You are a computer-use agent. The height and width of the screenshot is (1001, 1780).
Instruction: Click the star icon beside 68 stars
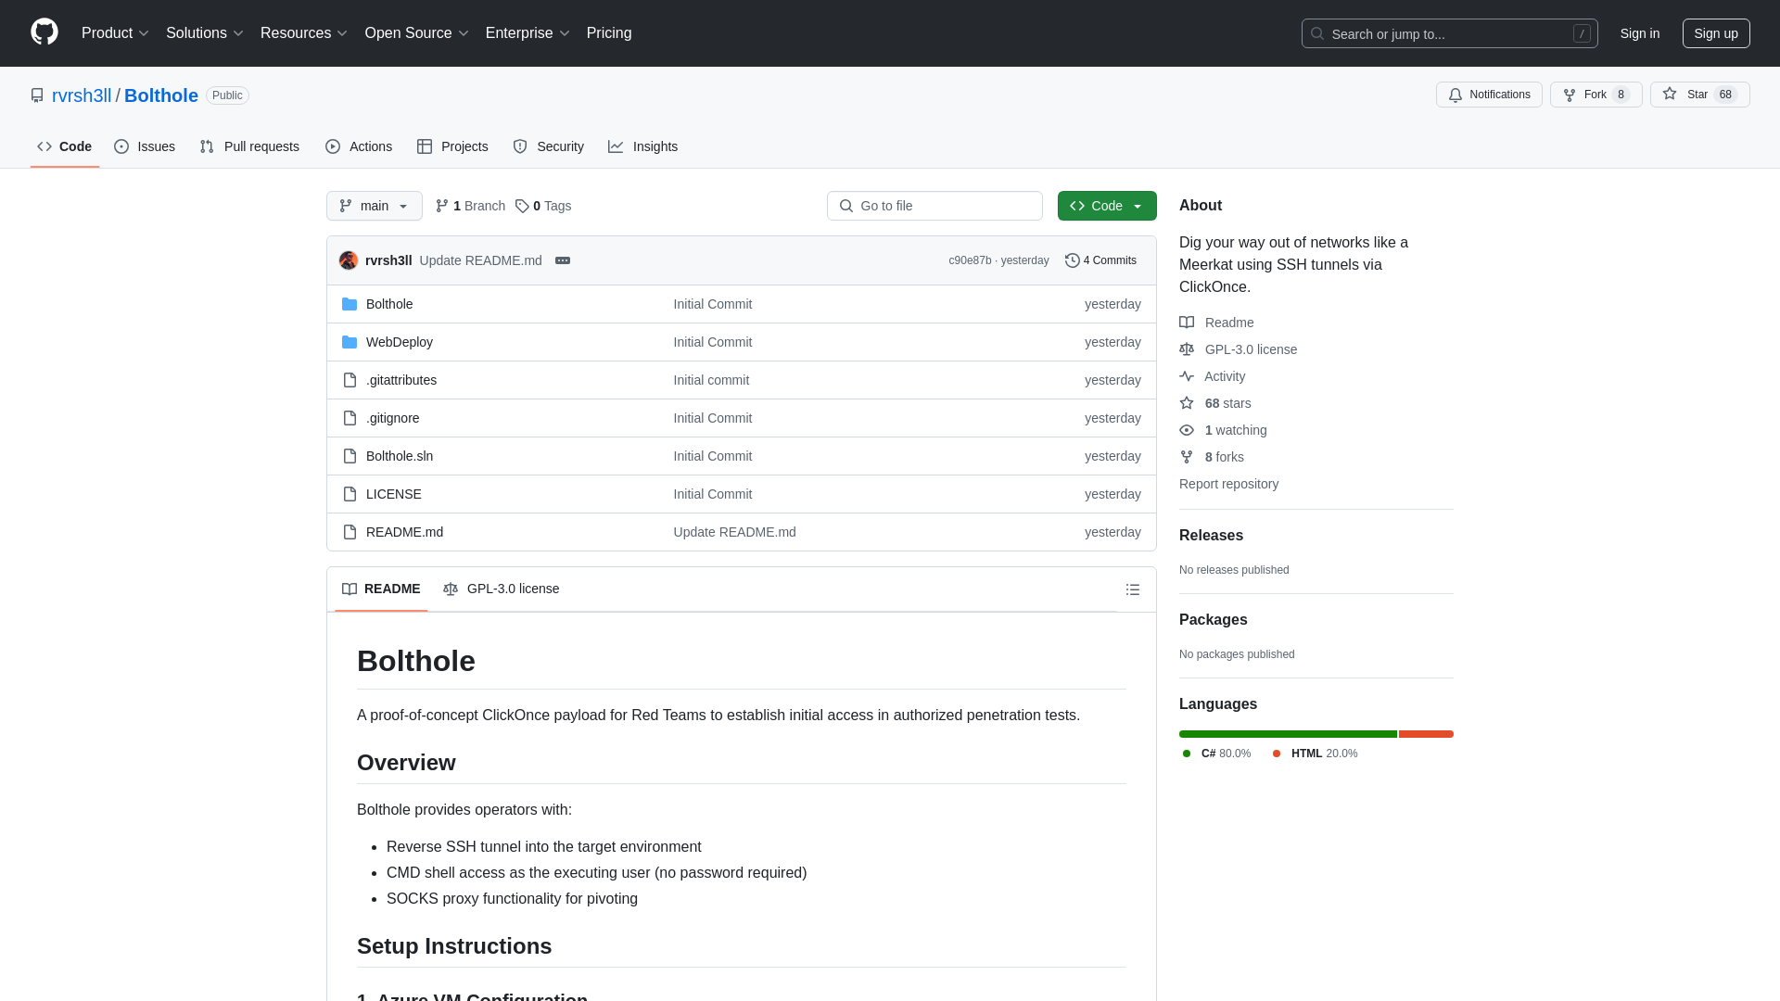pos(1187,403)
